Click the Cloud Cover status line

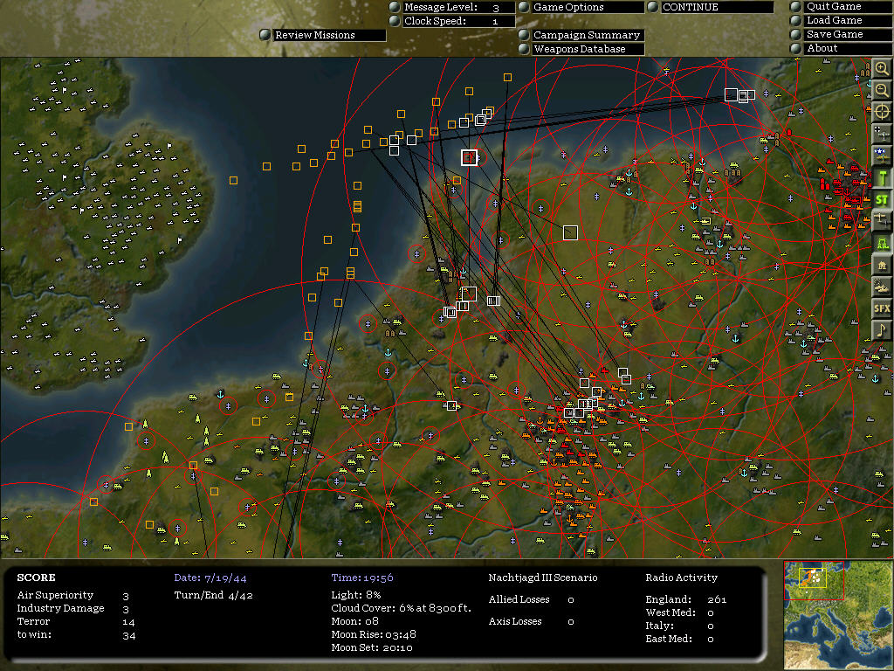pos(402,608)
